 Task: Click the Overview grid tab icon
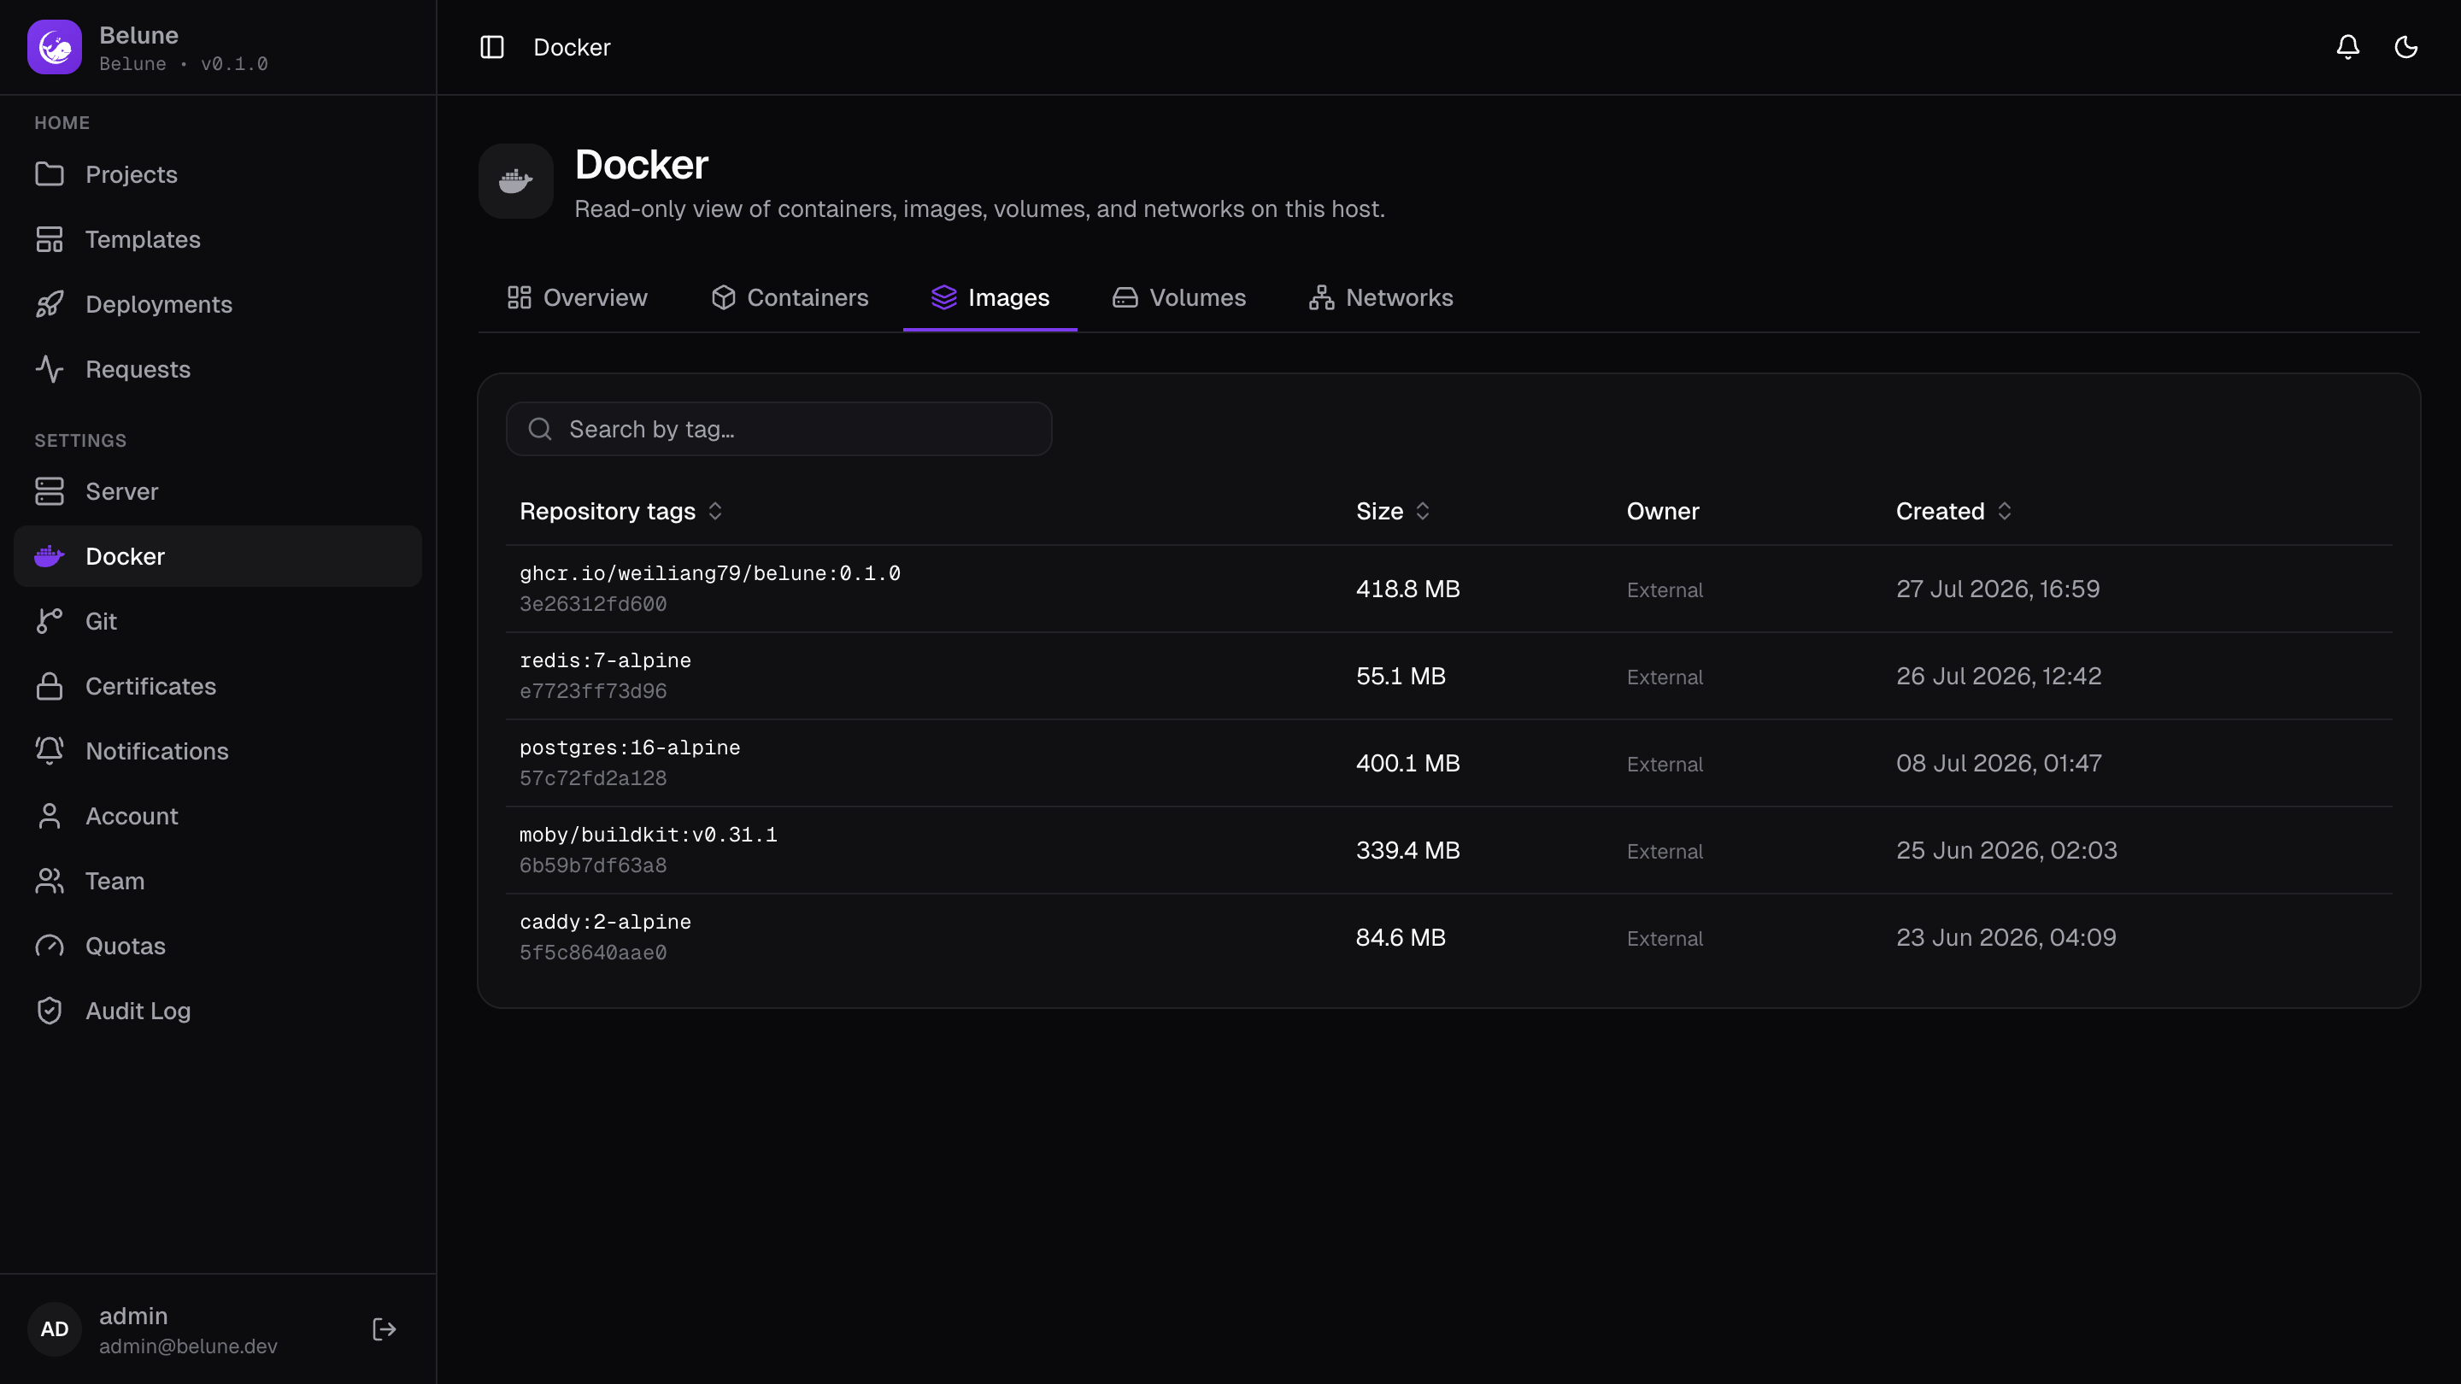pyautogui.click(x=519, y=297)
